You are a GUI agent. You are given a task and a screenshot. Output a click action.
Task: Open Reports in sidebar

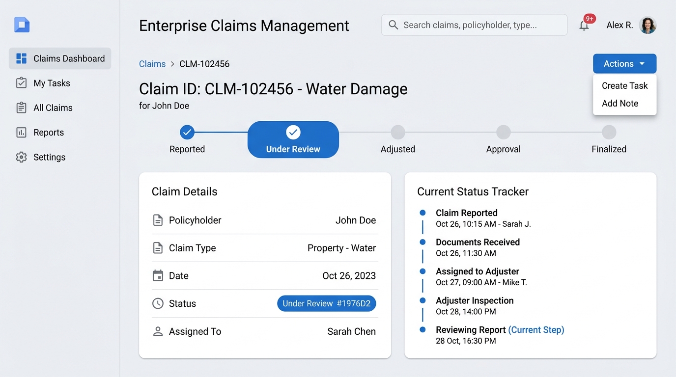[x=60, y=133]
